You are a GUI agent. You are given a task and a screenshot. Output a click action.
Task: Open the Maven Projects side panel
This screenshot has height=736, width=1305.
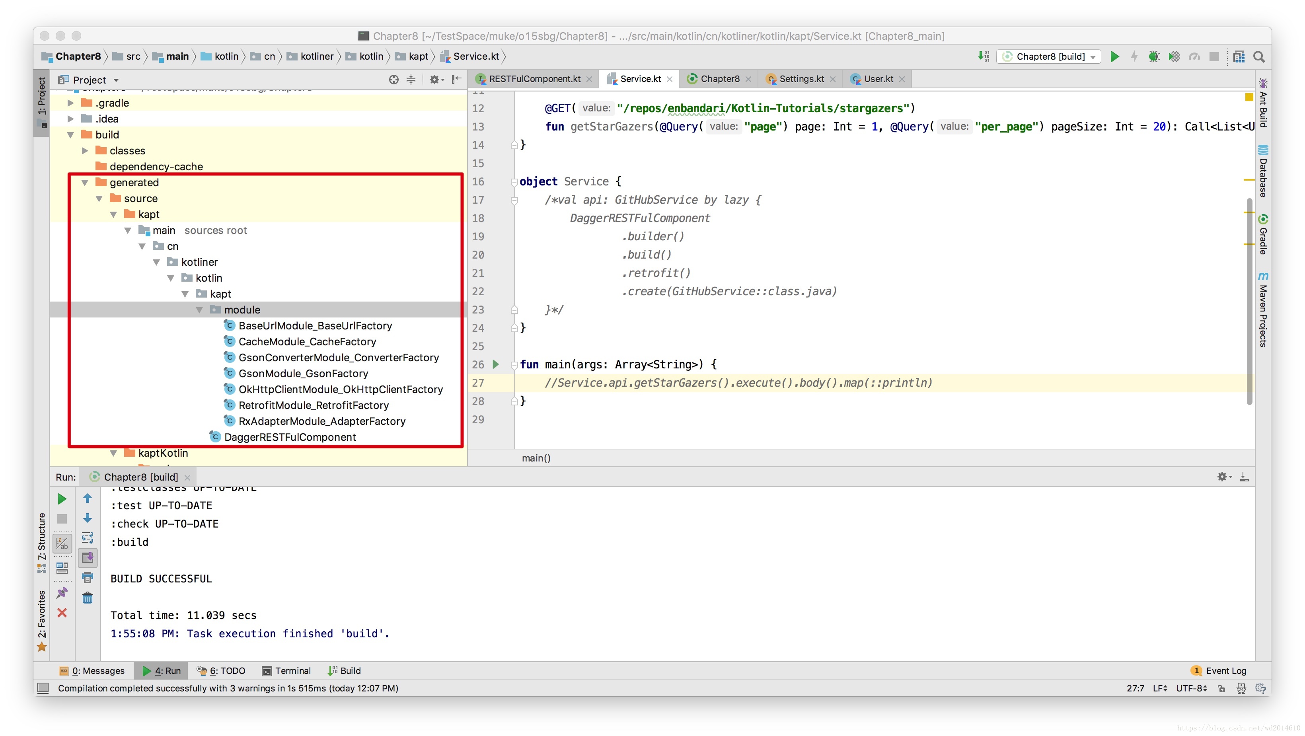tap(1263, 309)
